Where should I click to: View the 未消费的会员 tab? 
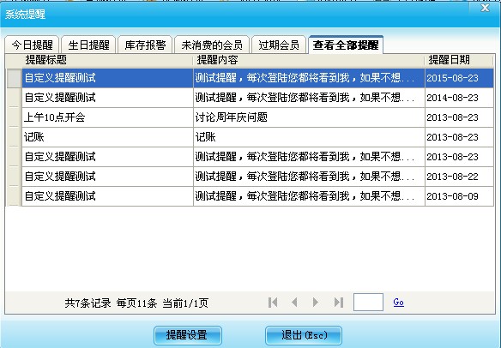(212, 45)
